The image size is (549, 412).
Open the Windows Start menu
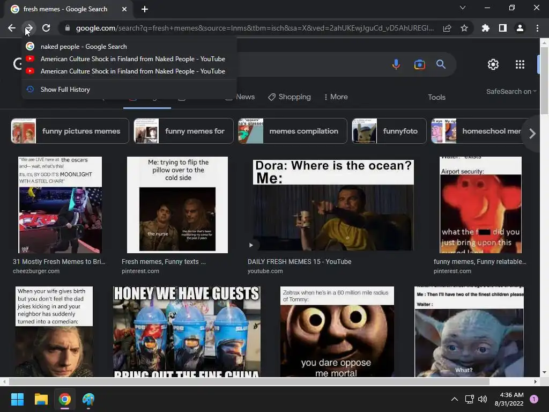(x=17, y=399)
